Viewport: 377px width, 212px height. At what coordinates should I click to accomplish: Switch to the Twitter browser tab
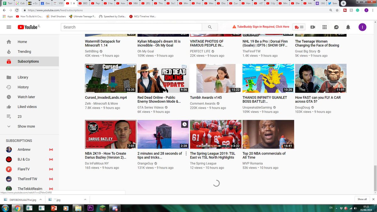point(332,3)
